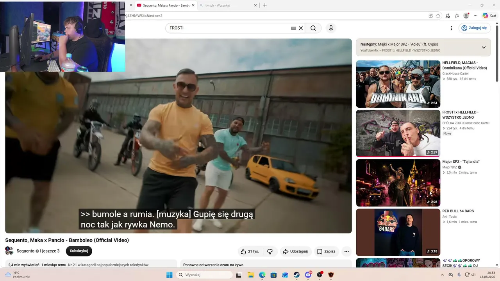Click the Windows taskbar Wyszukaj search box

pyautogui.click(x=205, y=275)
